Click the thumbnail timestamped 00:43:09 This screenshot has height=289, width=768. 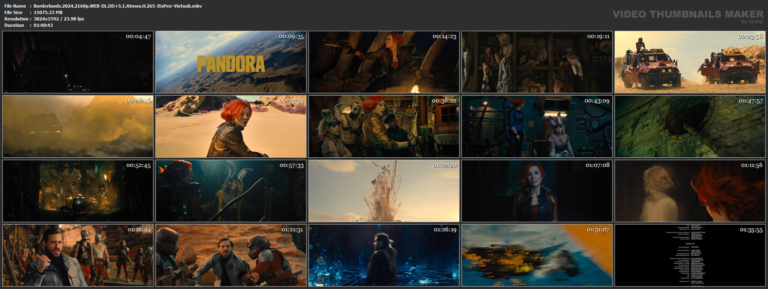click(x=537, y=126)
